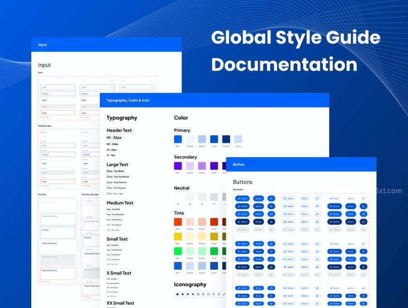
Task: Select the Typography, Color & Icon header
Action: pos(214,100)
